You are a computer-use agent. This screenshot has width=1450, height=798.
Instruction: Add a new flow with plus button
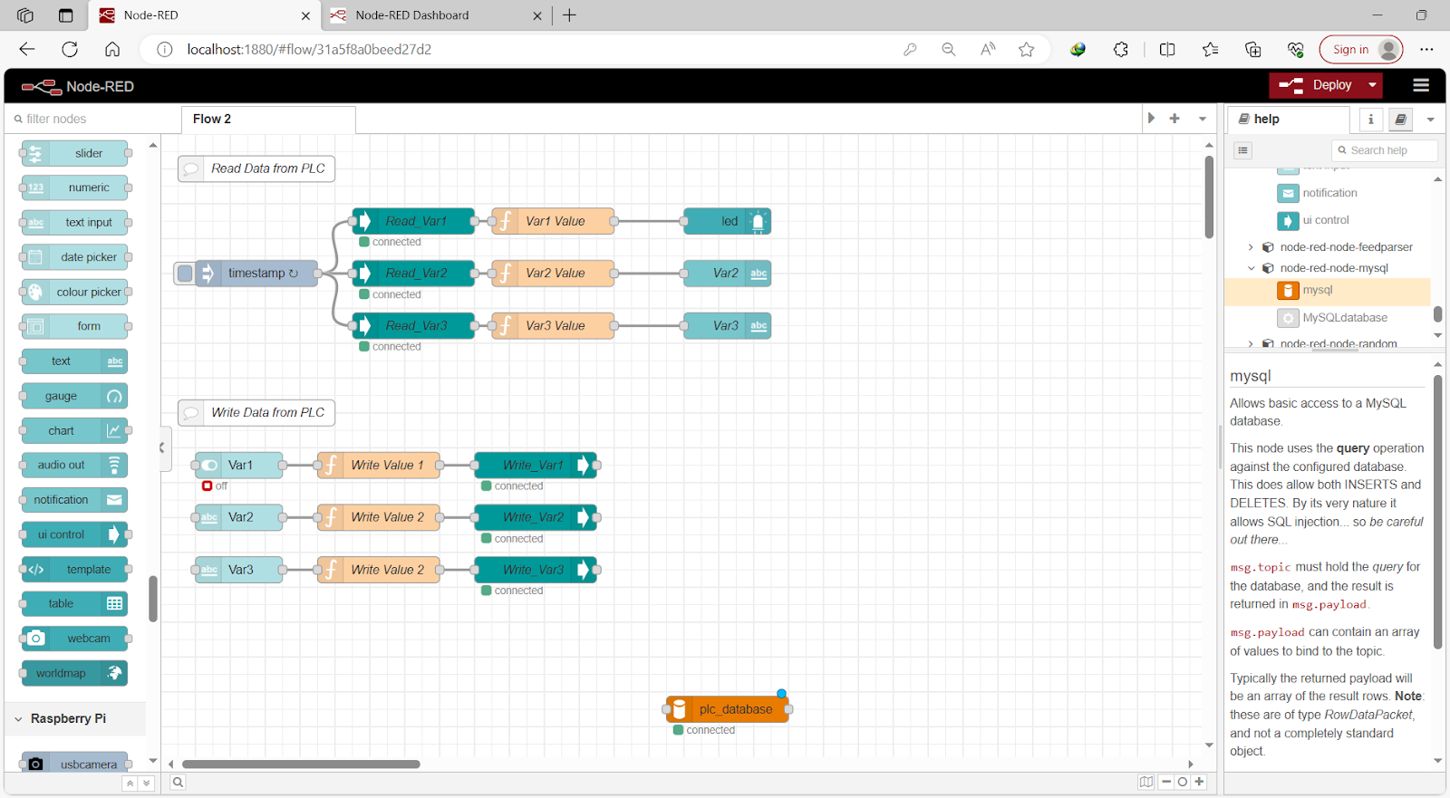pyautogui.click(x=1174, y=119)
